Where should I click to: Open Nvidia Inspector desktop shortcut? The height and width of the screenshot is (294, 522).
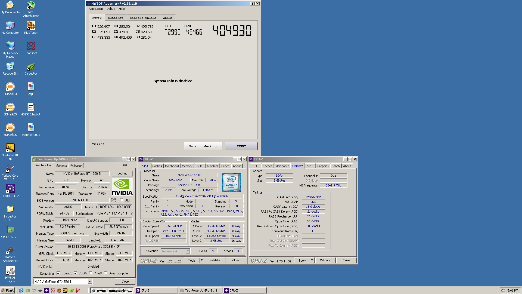pos(31,68)
